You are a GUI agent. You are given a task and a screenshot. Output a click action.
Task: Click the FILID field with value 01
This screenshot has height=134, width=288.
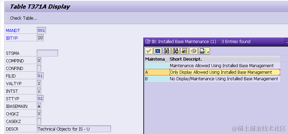point(40,76)
